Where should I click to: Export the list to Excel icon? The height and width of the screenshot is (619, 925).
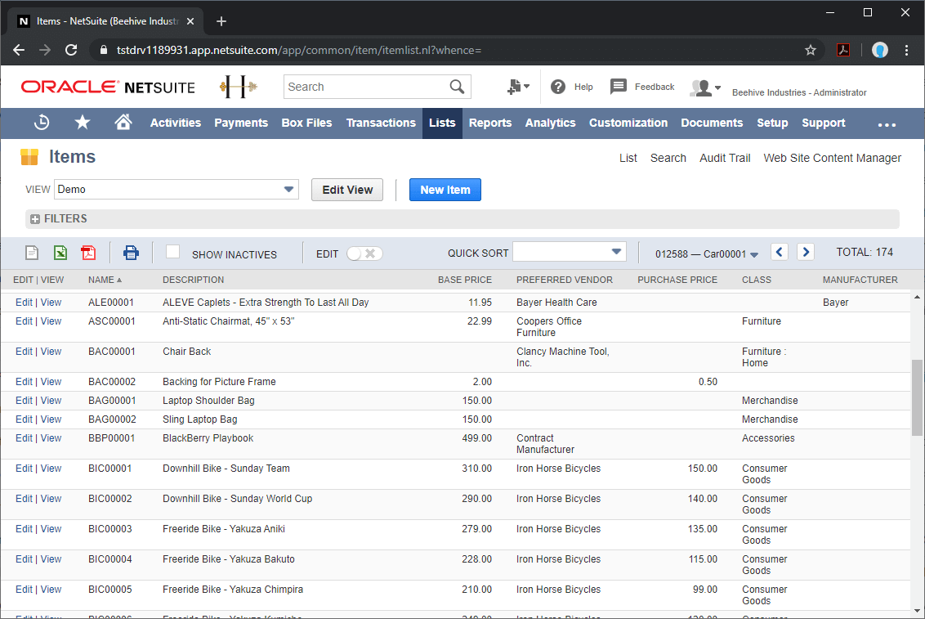click(x=60, y=253)
